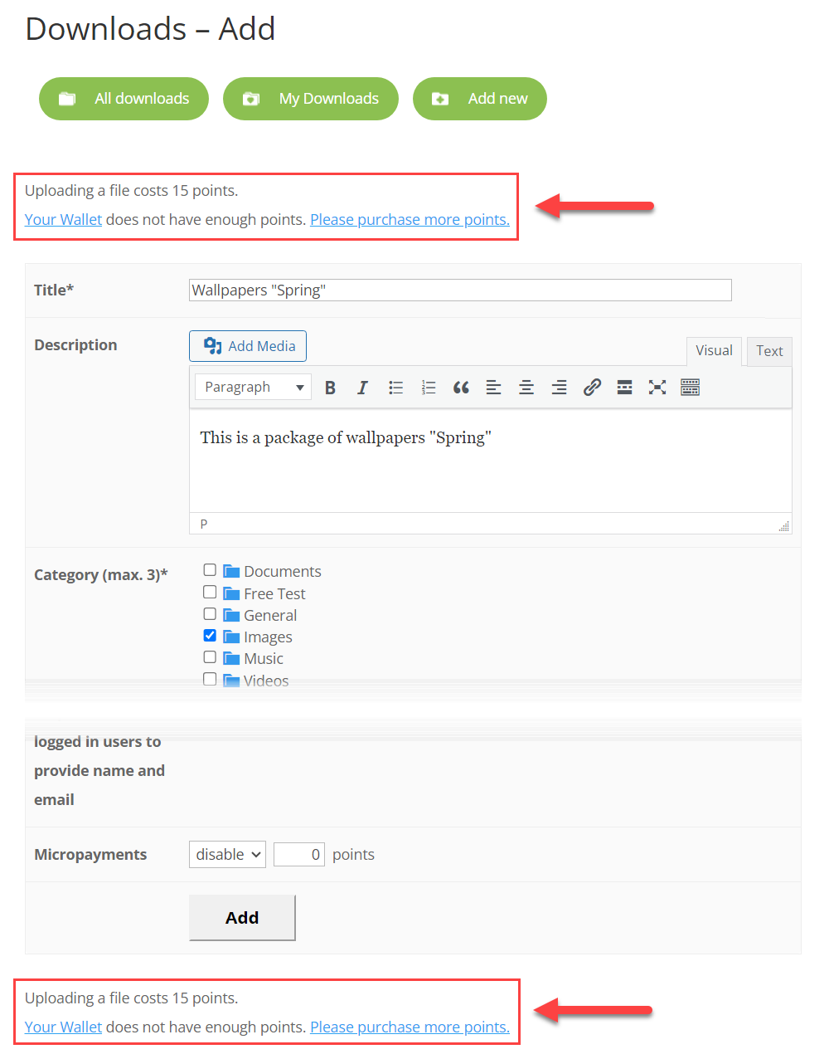This screenshot has width=829, height=1054.
Task: Click the folder icon beside Documents
Action: click(231, 572)
